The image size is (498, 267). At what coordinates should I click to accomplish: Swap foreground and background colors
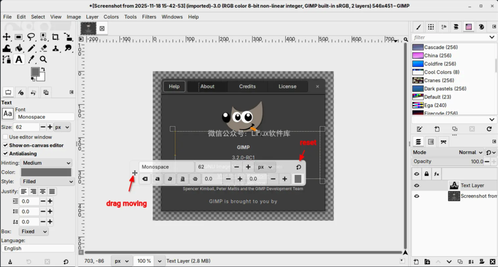tap(43, 69)
